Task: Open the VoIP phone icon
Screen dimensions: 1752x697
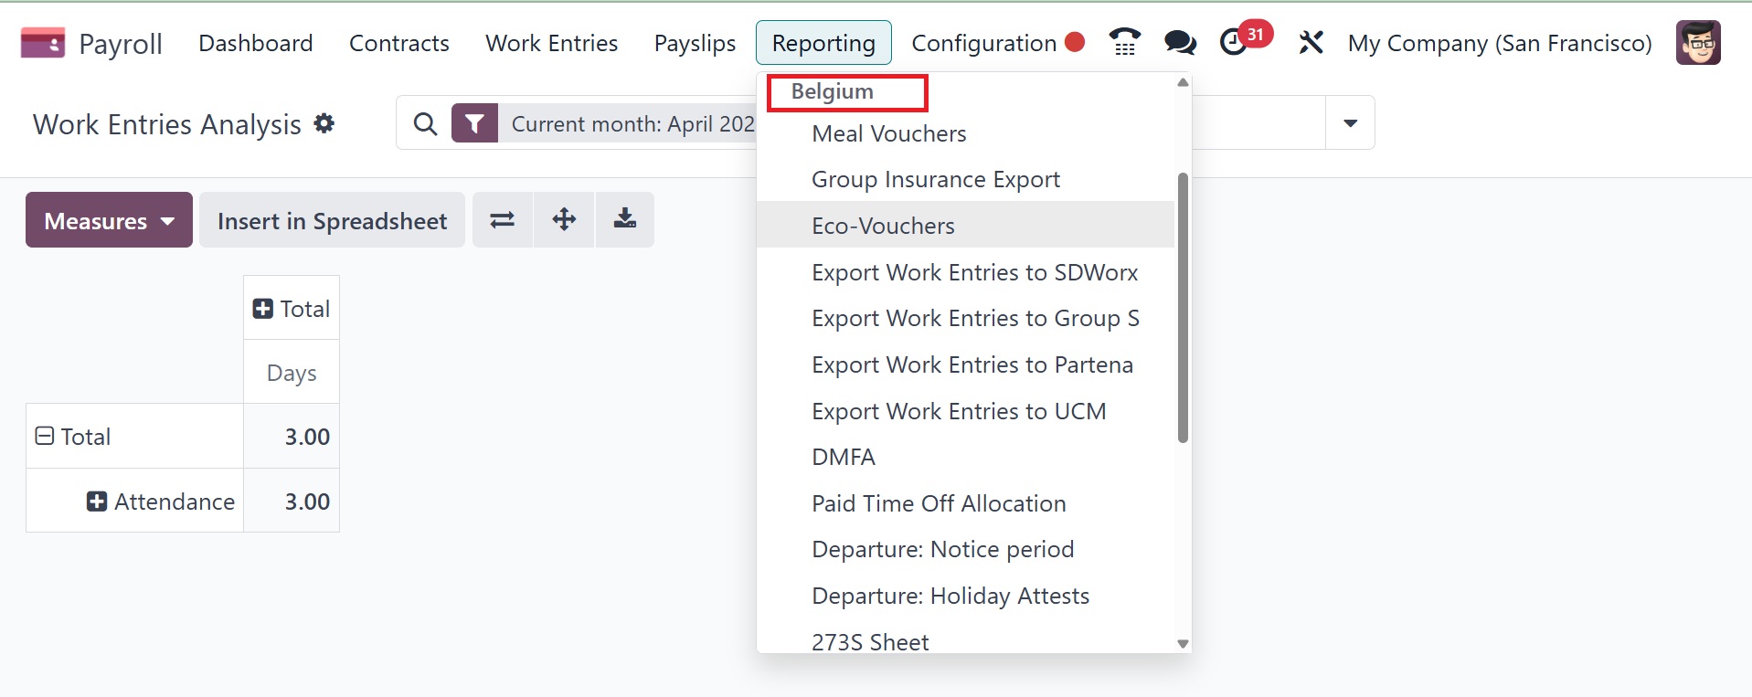Action: click(x=1124, y=42)
